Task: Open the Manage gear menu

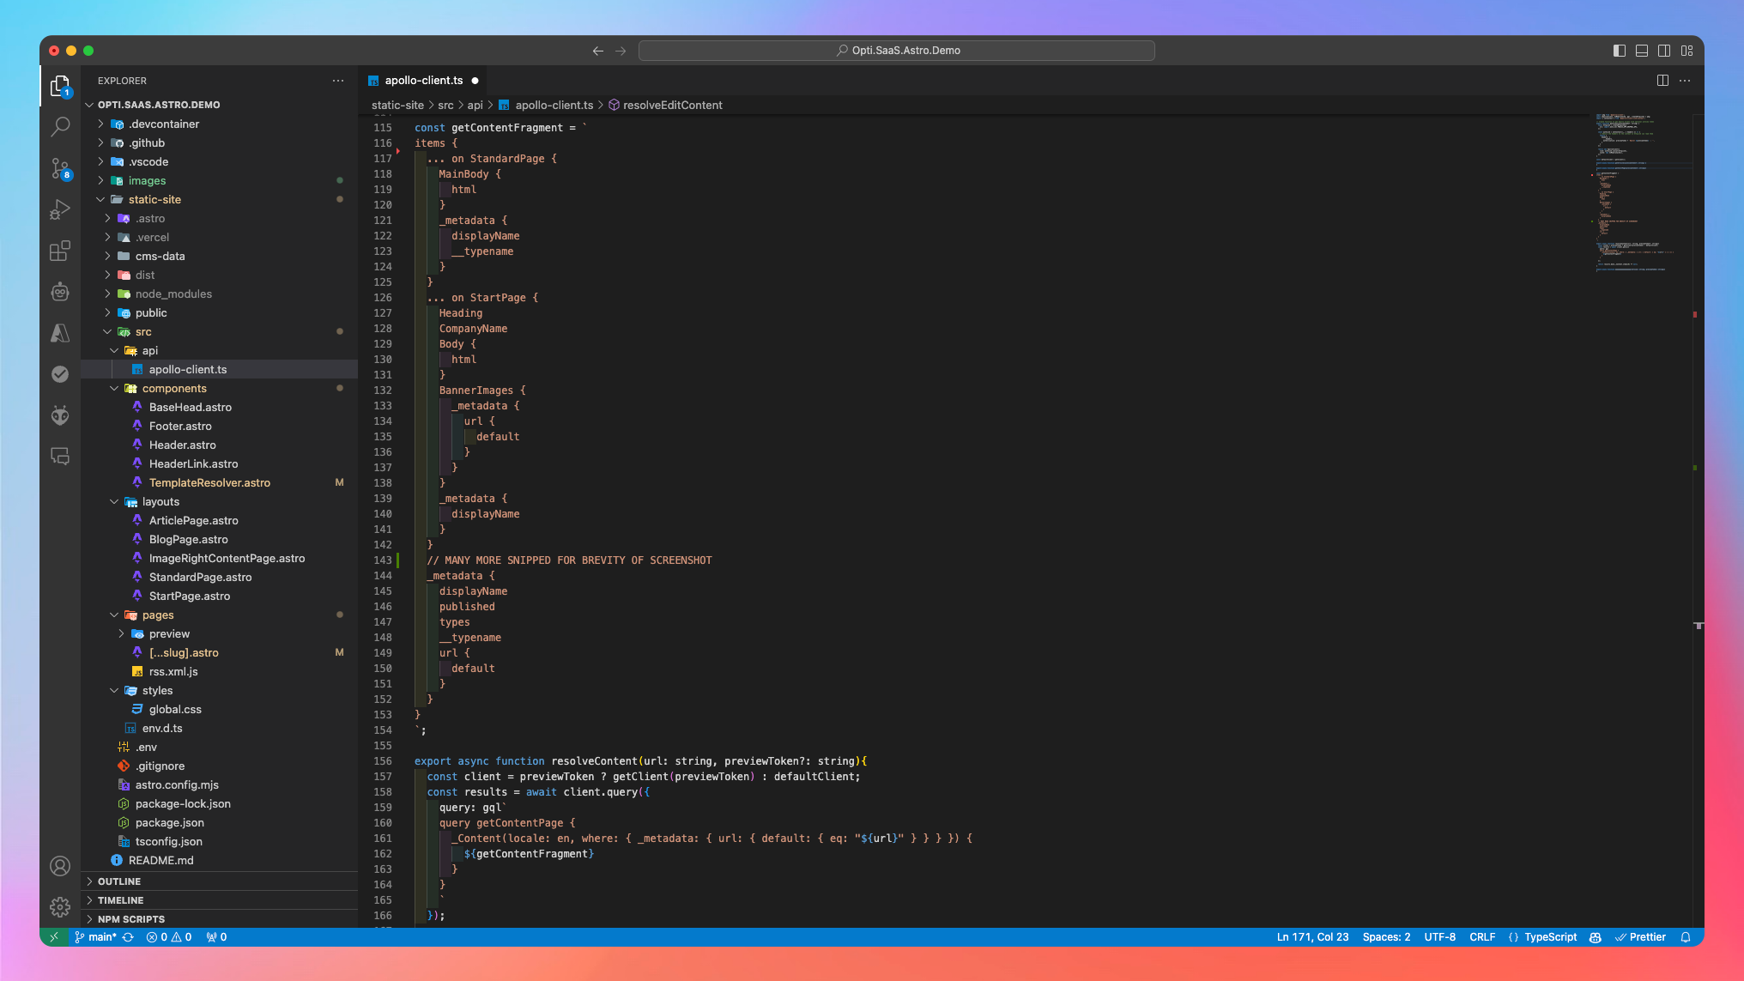Action: [x=60, y=906]
